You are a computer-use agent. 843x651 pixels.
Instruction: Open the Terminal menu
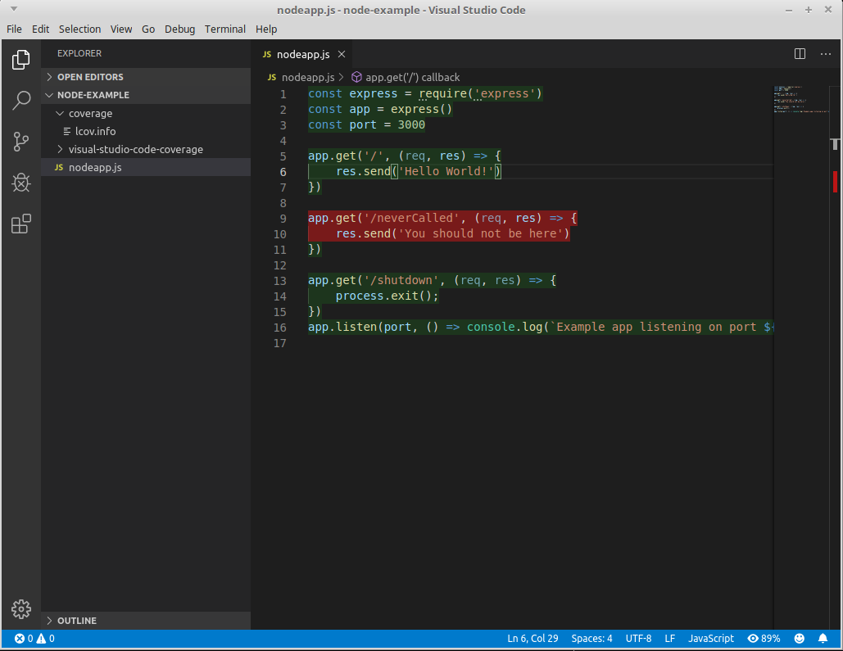pos(224,29)
